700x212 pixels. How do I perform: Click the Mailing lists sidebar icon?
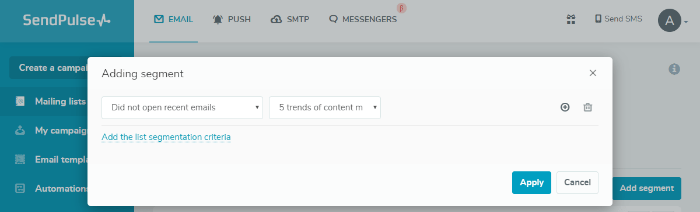(x=20, y=102)
